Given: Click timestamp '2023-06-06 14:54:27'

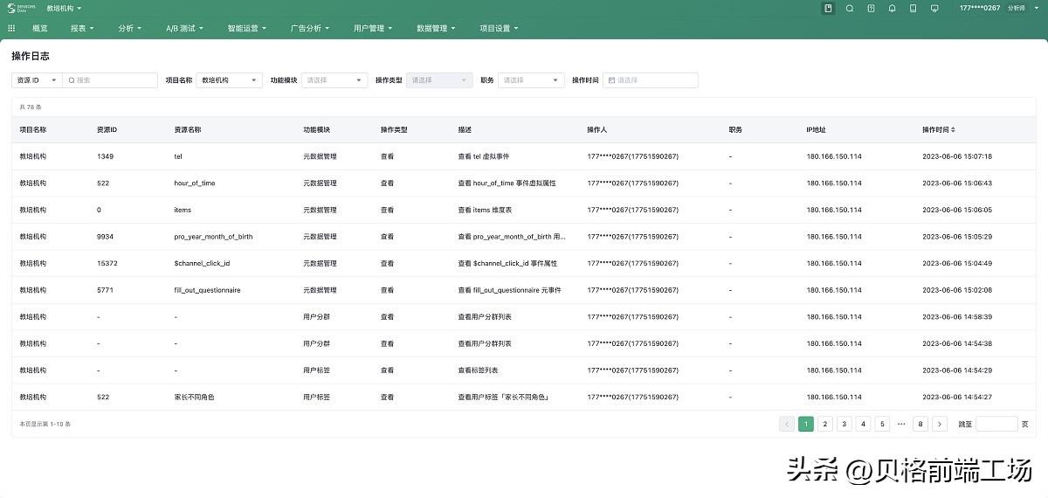Looking at the screenshot, I should pos(957,397).
